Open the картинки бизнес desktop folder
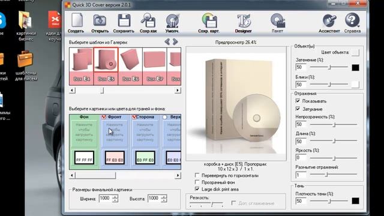 click(x=26, y=26)
